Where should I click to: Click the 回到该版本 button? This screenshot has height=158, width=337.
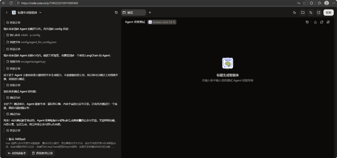[17, 153]
